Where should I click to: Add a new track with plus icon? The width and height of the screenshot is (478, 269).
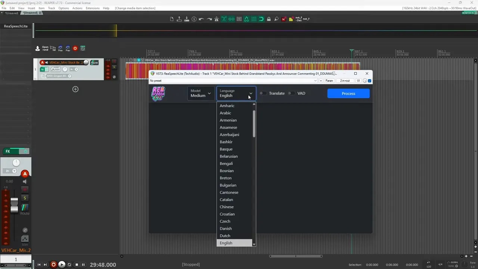pos(75,89)
